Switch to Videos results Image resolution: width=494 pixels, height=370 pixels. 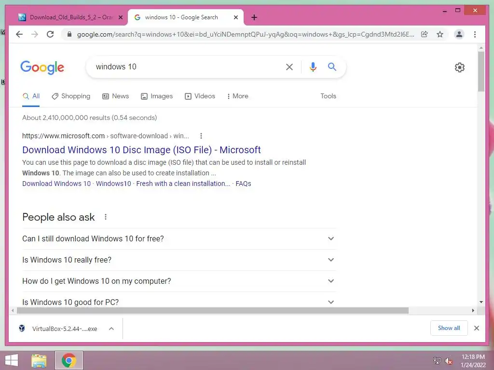(x=200, y=96)
